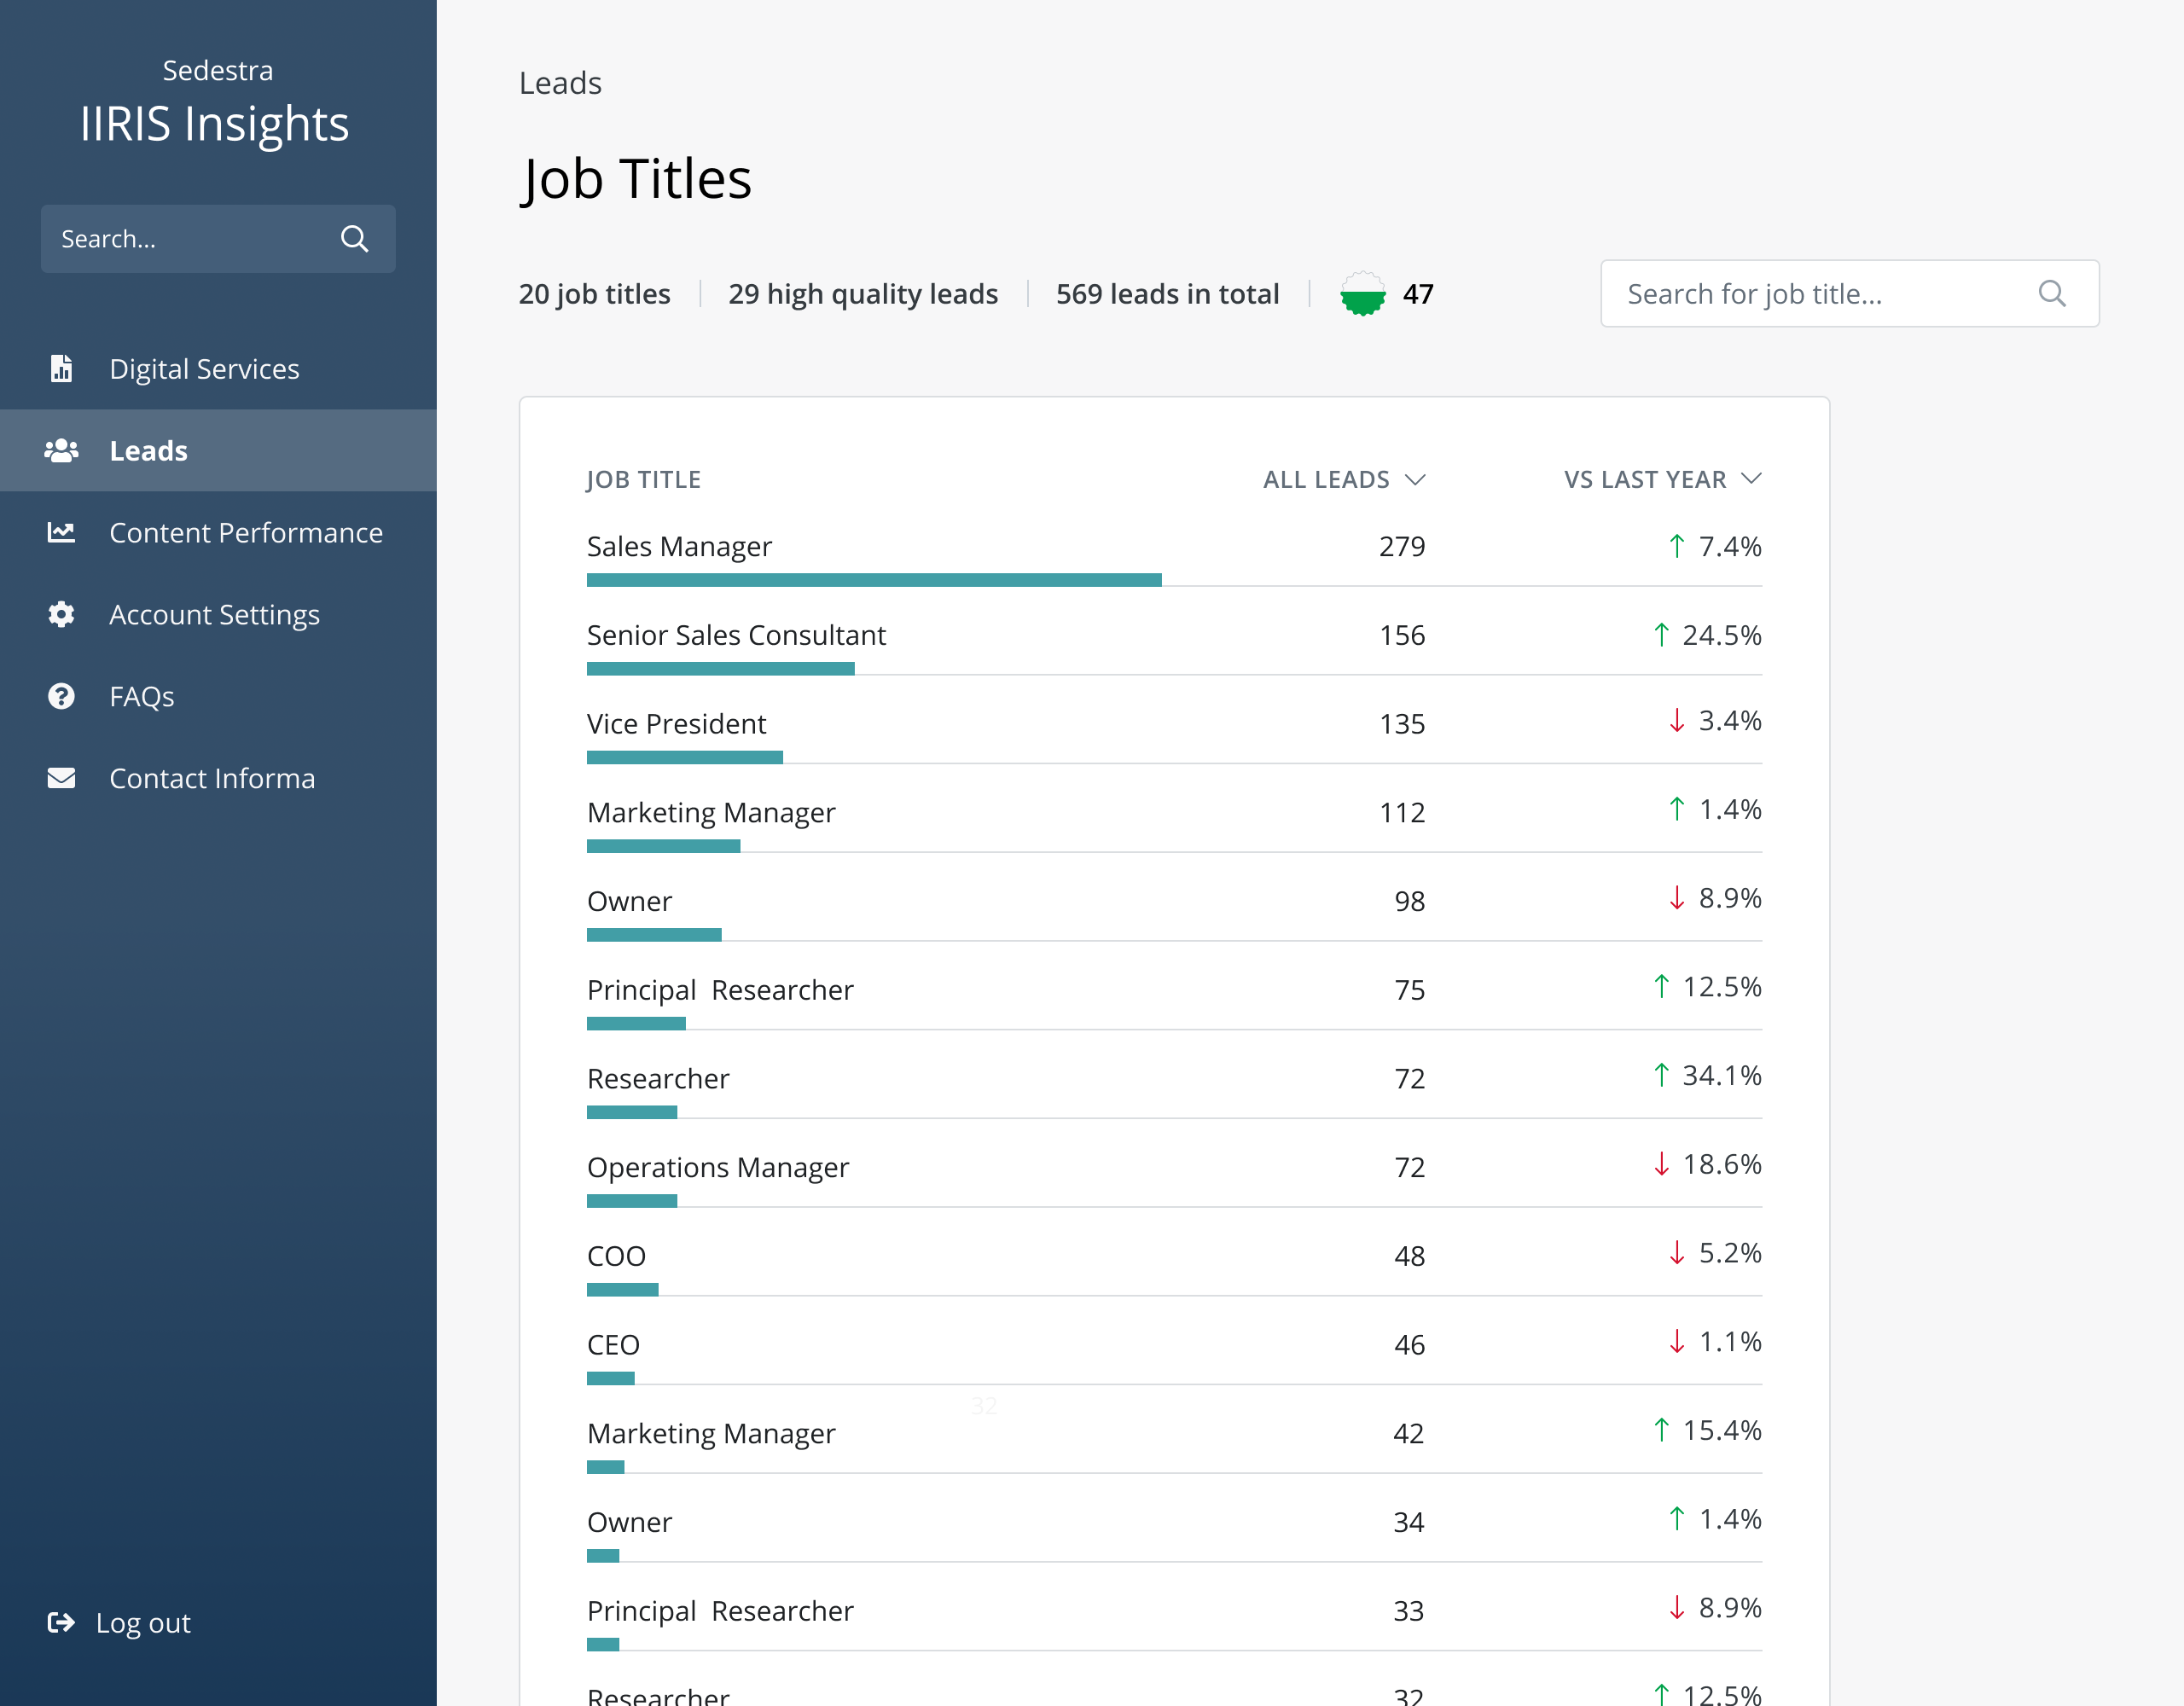Image resolution: width=2184 pixels, height=1706 pixels.
Task: Select Leads in the sidebar
Action: [x=218, y=450]
